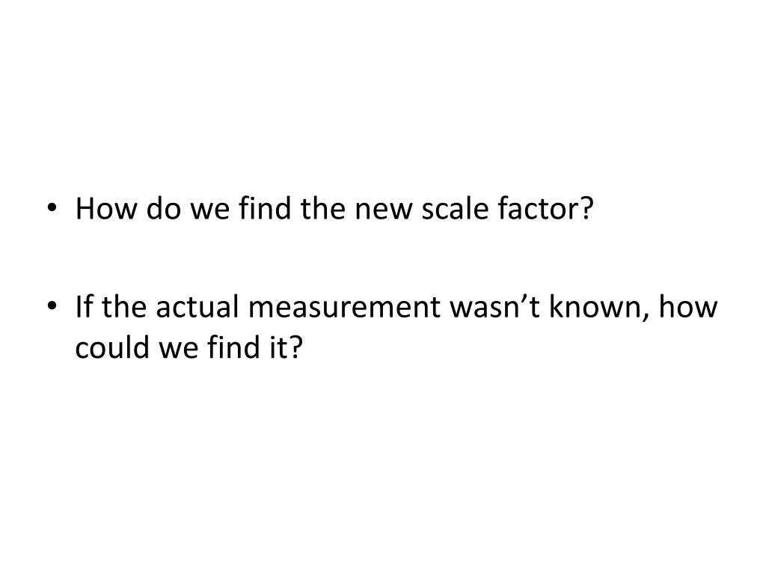766x575 pixels.
Task: Click the word "measurement" in second bullet
Action: pos(344,308)
